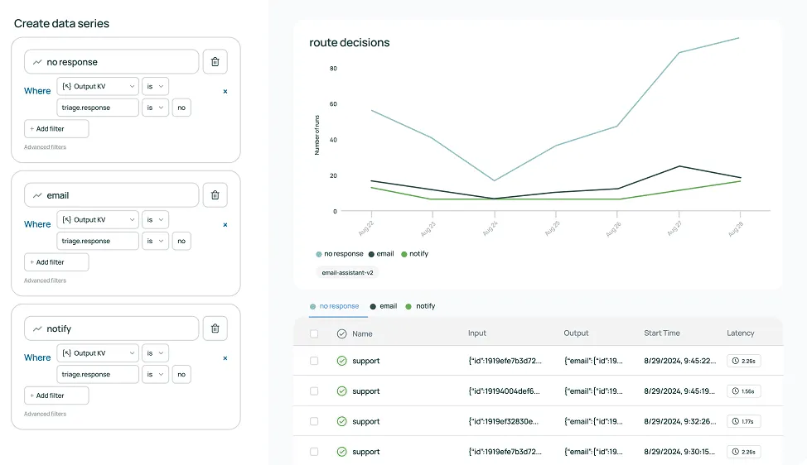This screenshot has width=807, height=465.
Task: Open Output KV dropdown in 'no response' series
Action: (98, 86)
